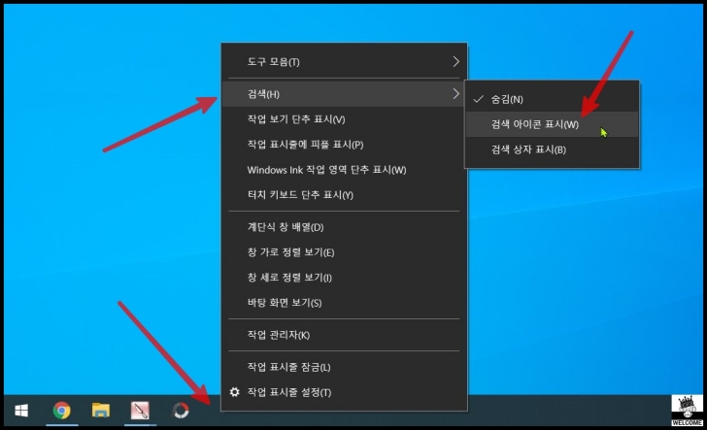Toggle 작업 표시줄에 피플 표시(P)

[x=344, y=145]
